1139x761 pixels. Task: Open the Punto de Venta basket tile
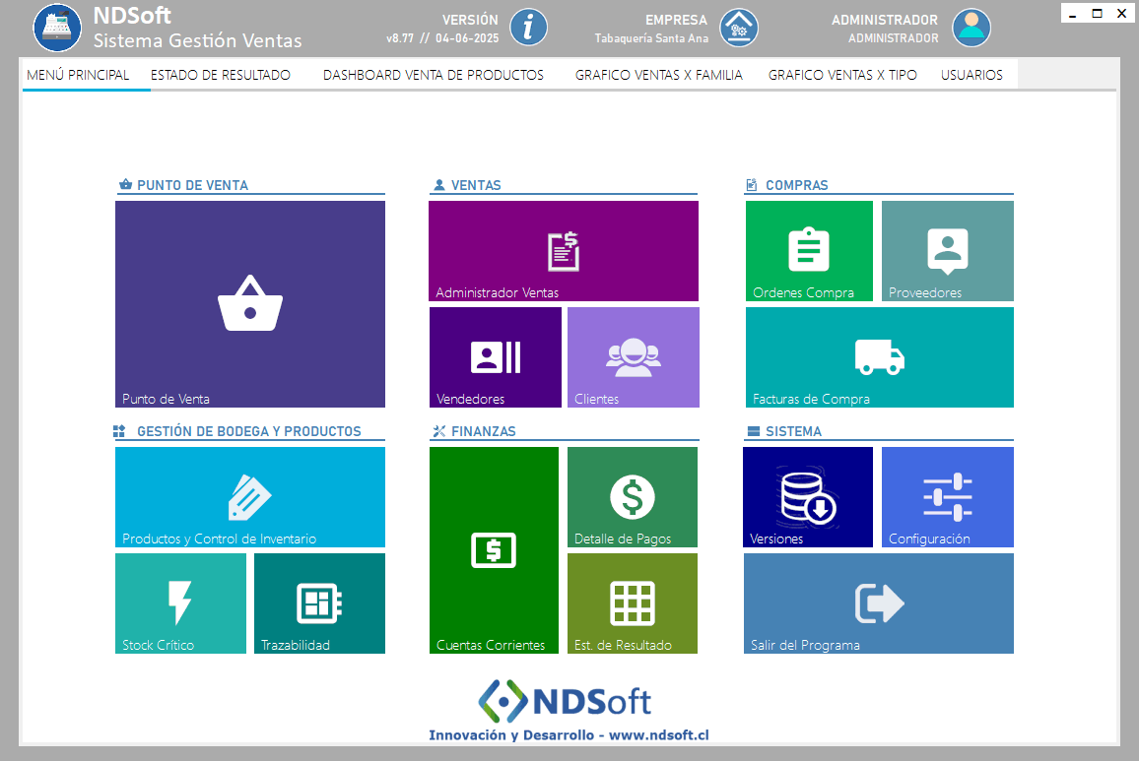click(x=250, y=304)
